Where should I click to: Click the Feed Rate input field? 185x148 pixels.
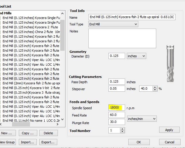pos(116,115)
